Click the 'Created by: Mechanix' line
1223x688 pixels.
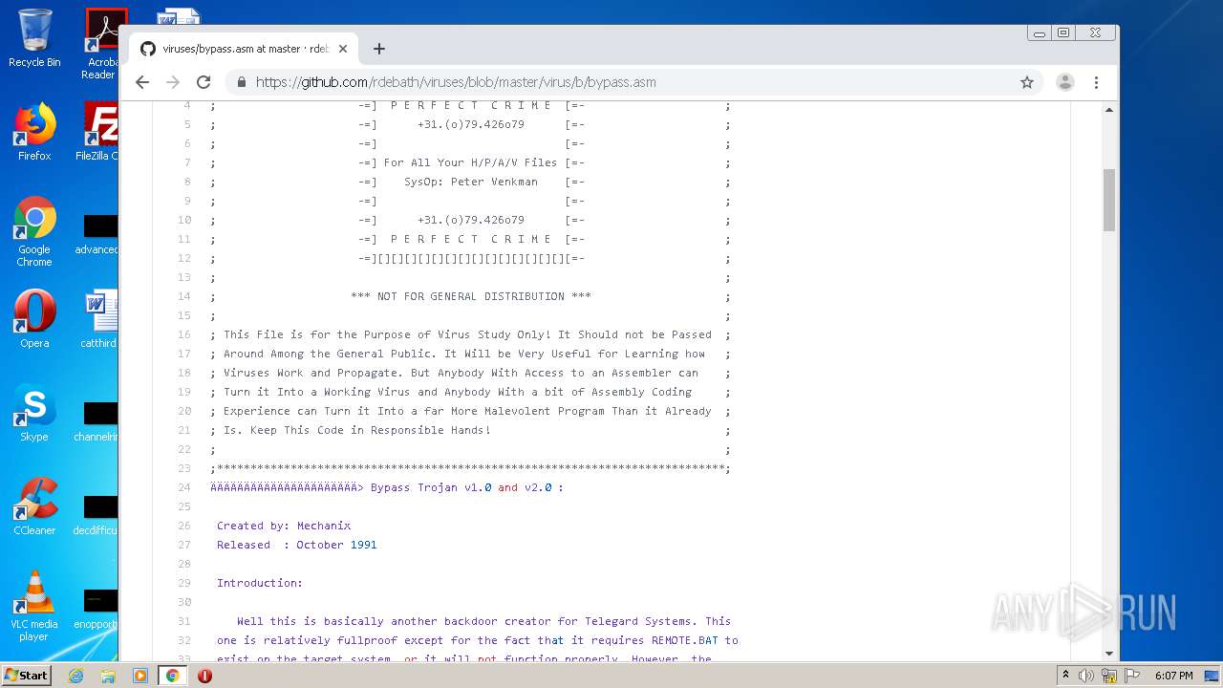(284, 526)
